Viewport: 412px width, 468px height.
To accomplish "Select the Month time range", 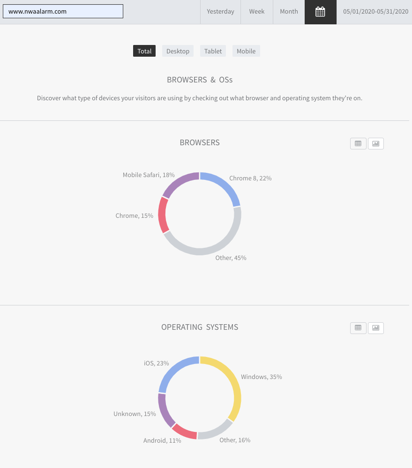I will [x=289, y=12].
